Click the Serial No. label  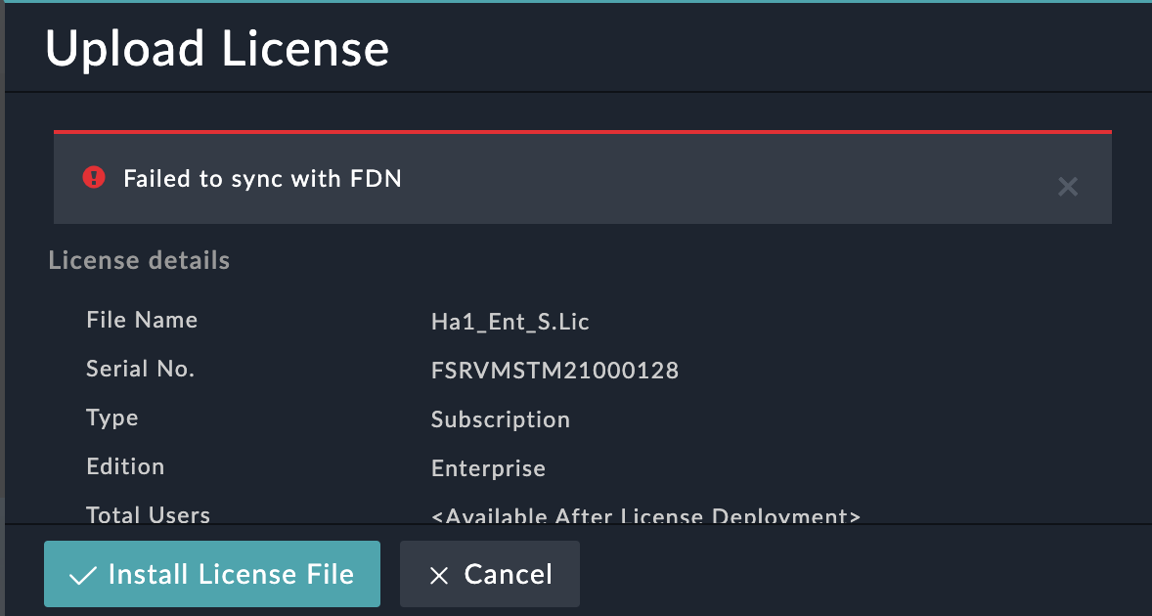141,369
